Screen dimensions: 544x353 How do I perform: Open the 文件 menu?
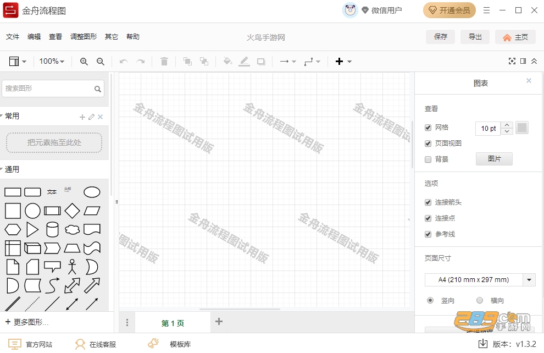(13, 37)
